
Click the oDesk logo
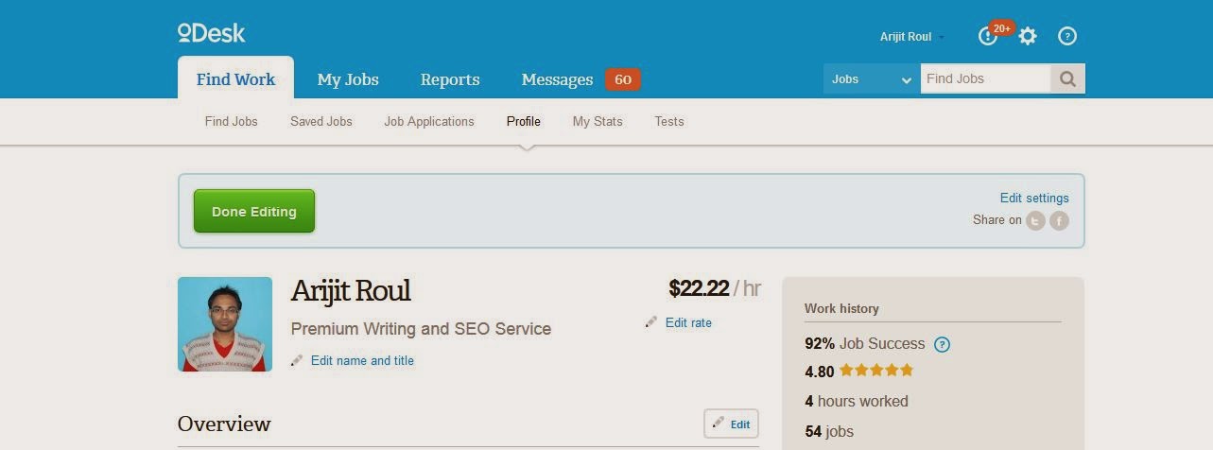point(212,33)
